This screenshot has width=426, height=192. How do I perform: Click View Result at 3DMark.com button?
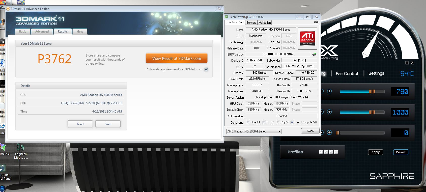tap(177, 58)
